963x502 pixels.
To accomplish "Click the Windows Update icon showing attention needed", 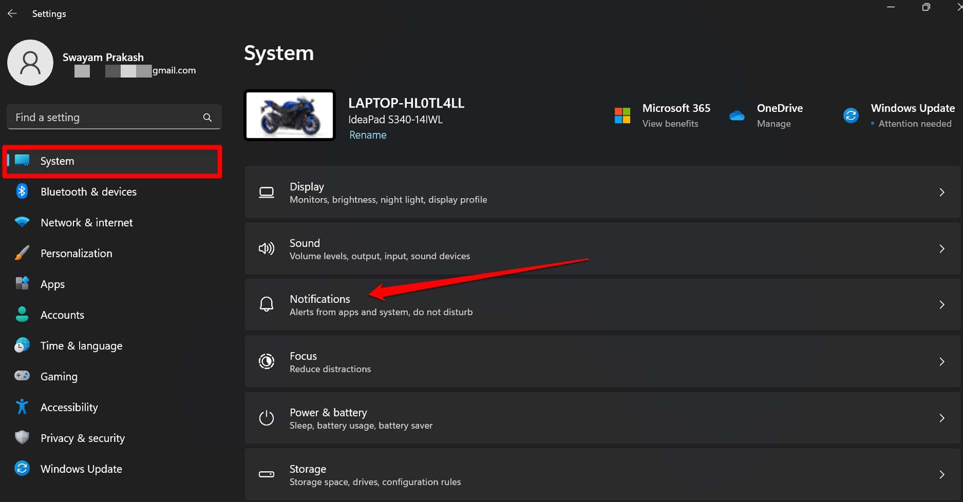I will (x=851, y=115).
